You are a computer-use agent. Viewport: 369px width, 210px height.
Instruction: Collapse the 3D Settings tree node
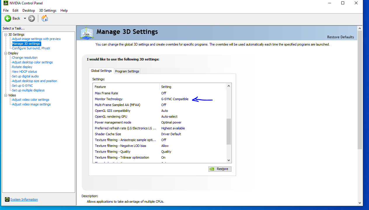(x=6, y=34)
